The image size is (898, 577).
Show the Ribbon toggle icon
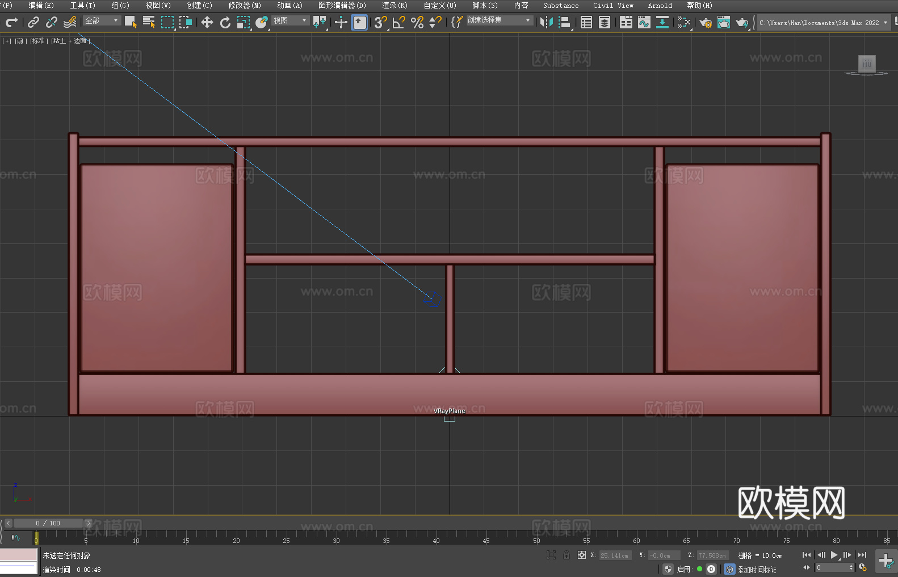[x=626, y=22]
